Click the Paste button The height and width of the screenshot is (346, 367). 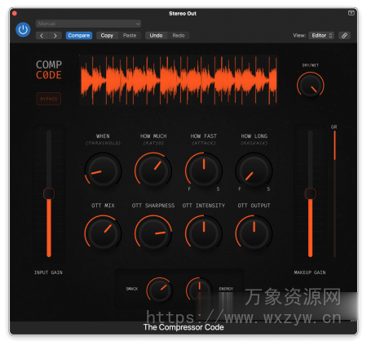pyautogui.click(x=130, y=35)
